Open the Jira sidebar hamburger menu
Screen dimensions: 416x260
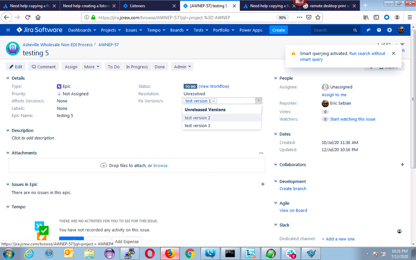coord(8,30)
